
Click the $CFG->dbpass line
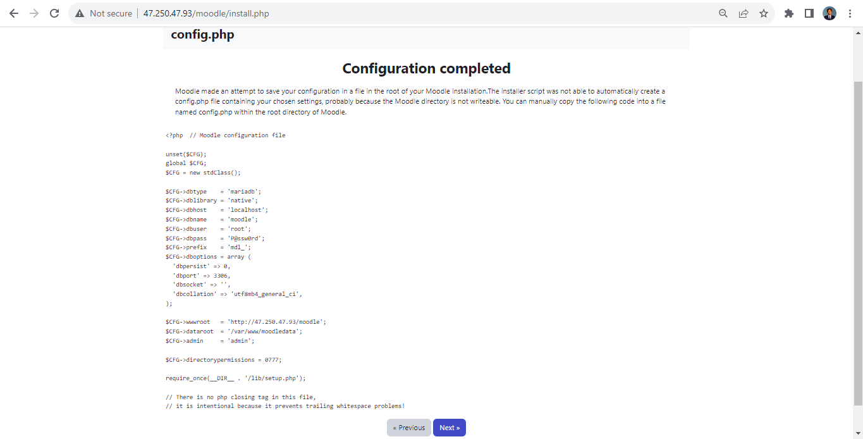(x=215, y=238)
